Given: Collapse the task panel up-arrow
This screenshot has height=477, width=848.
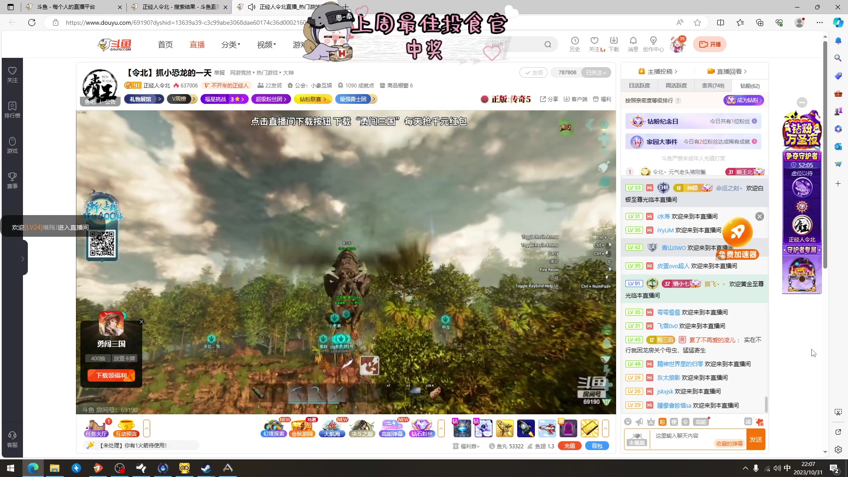Looking at the screenshot, I should pos(147,428).
